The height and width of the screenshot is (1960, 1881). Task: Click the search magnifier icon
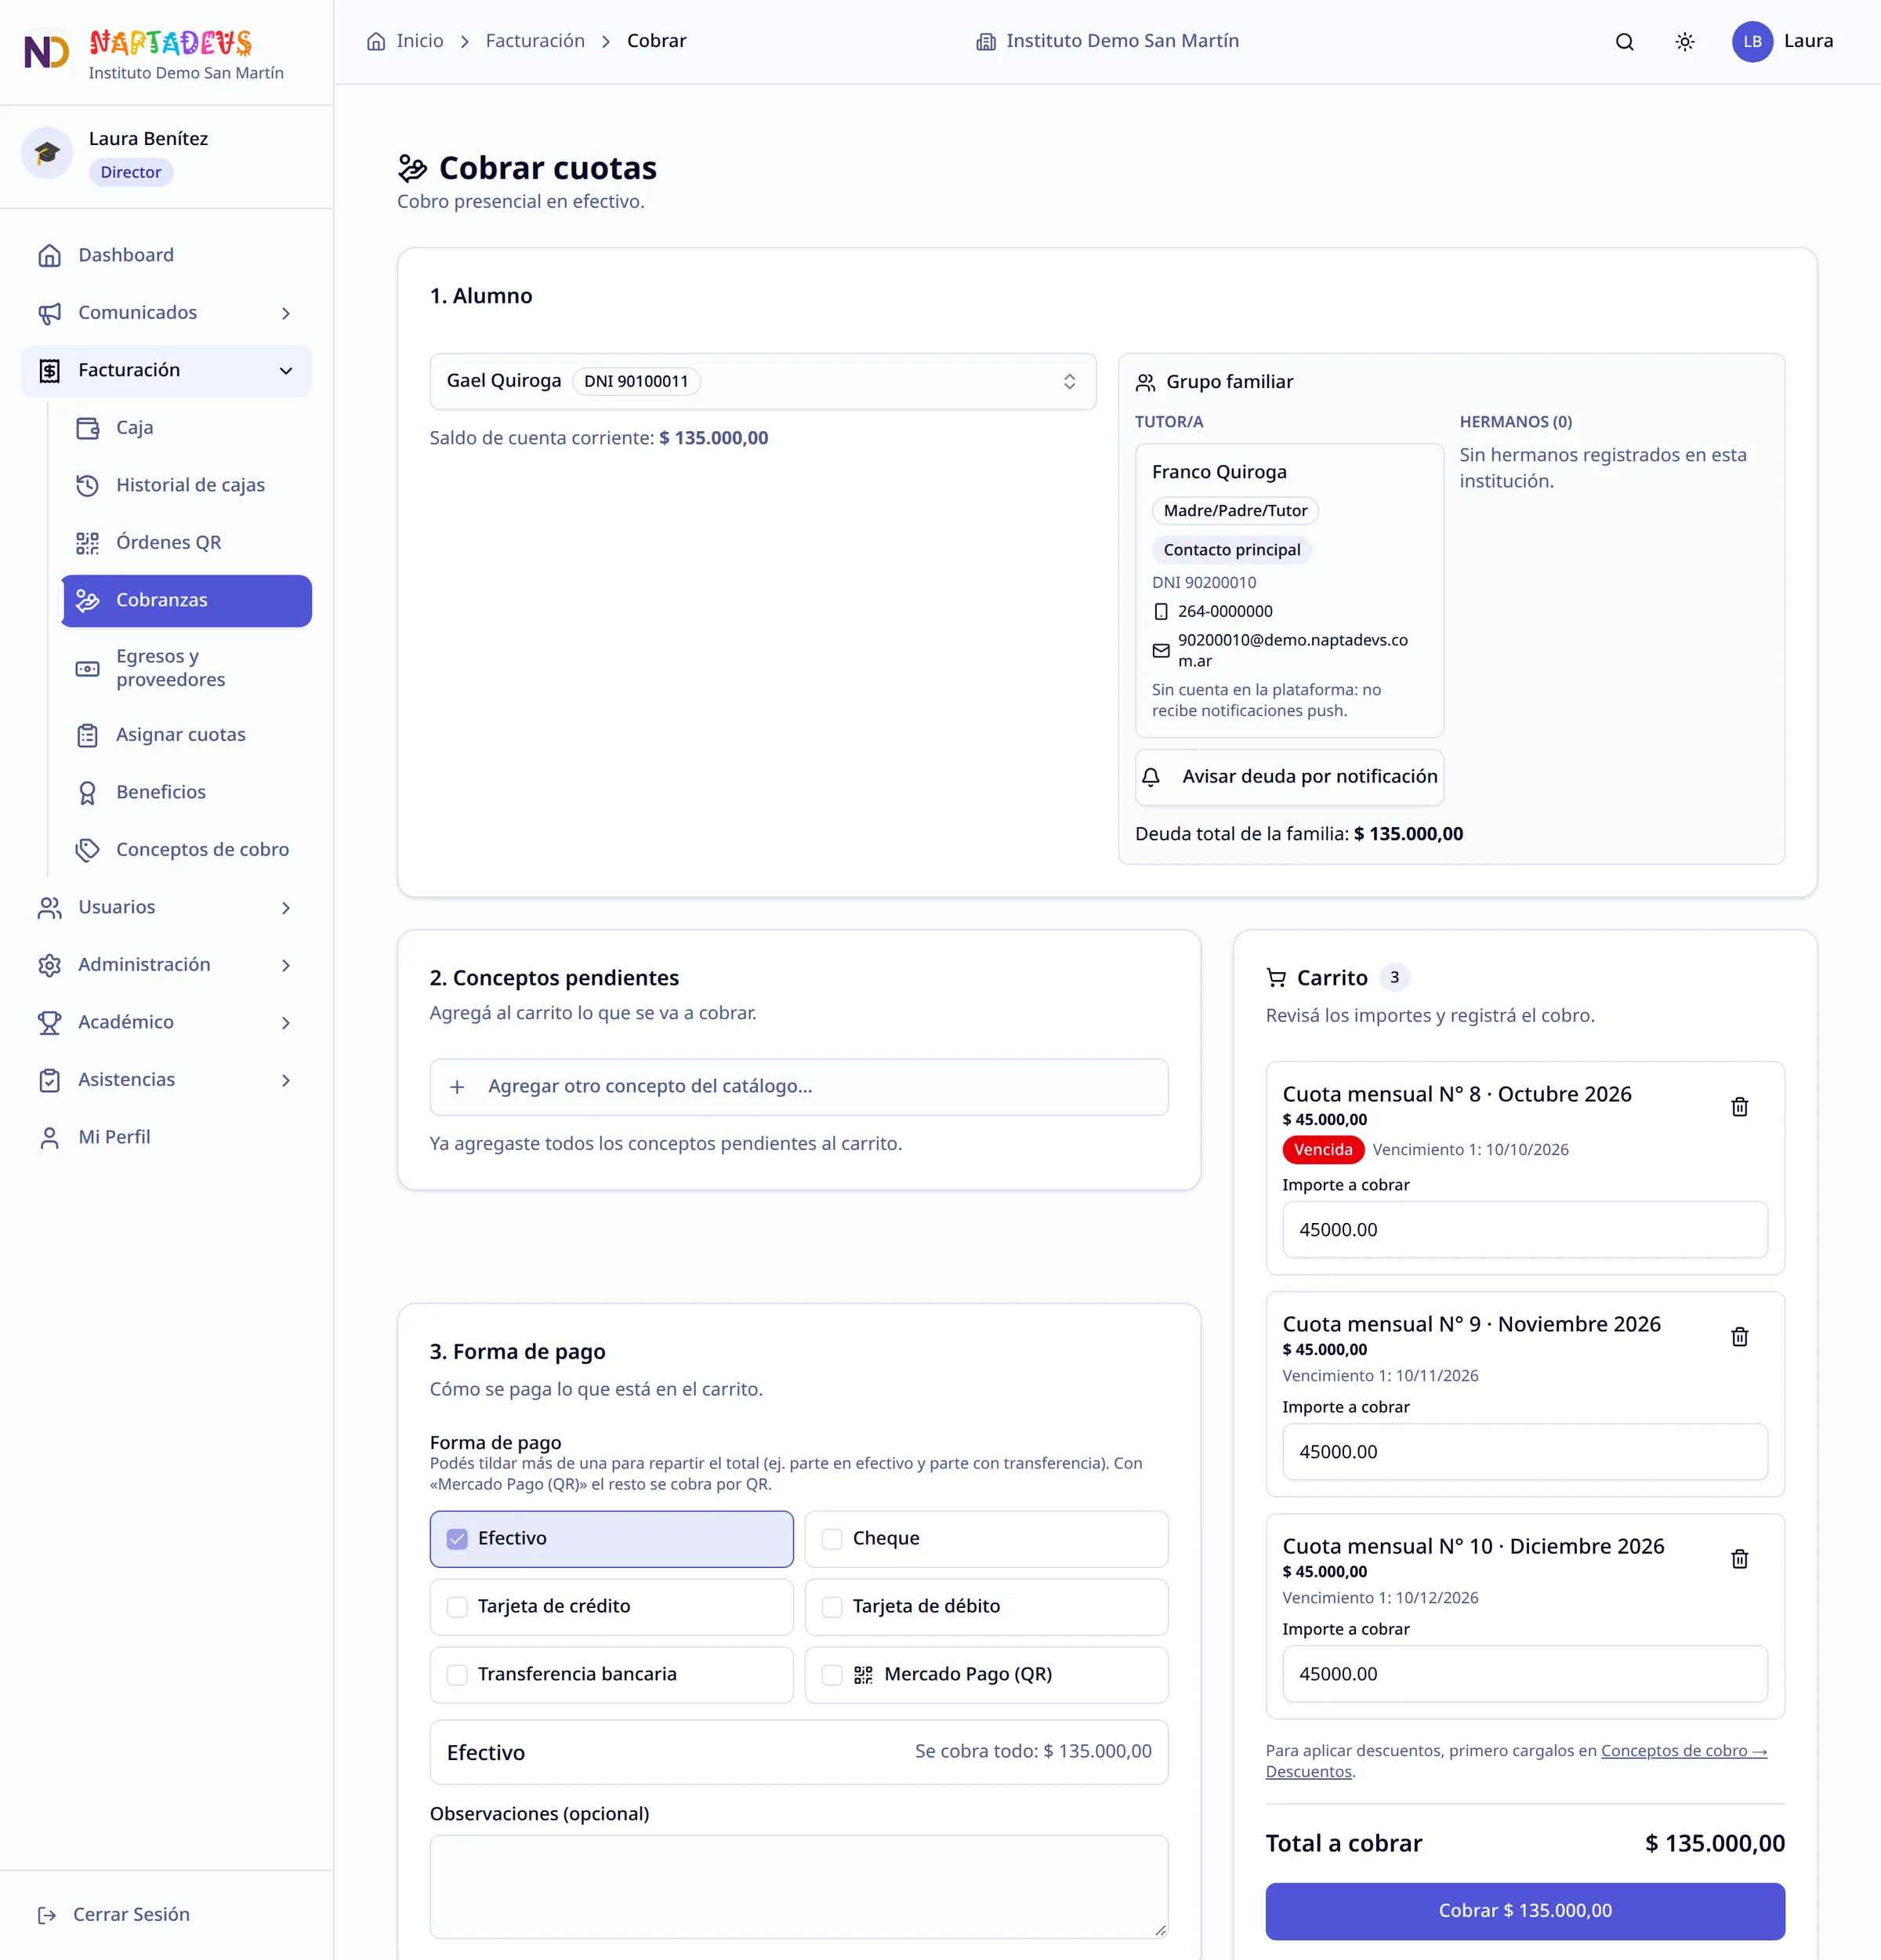(x=1624, y=42)
